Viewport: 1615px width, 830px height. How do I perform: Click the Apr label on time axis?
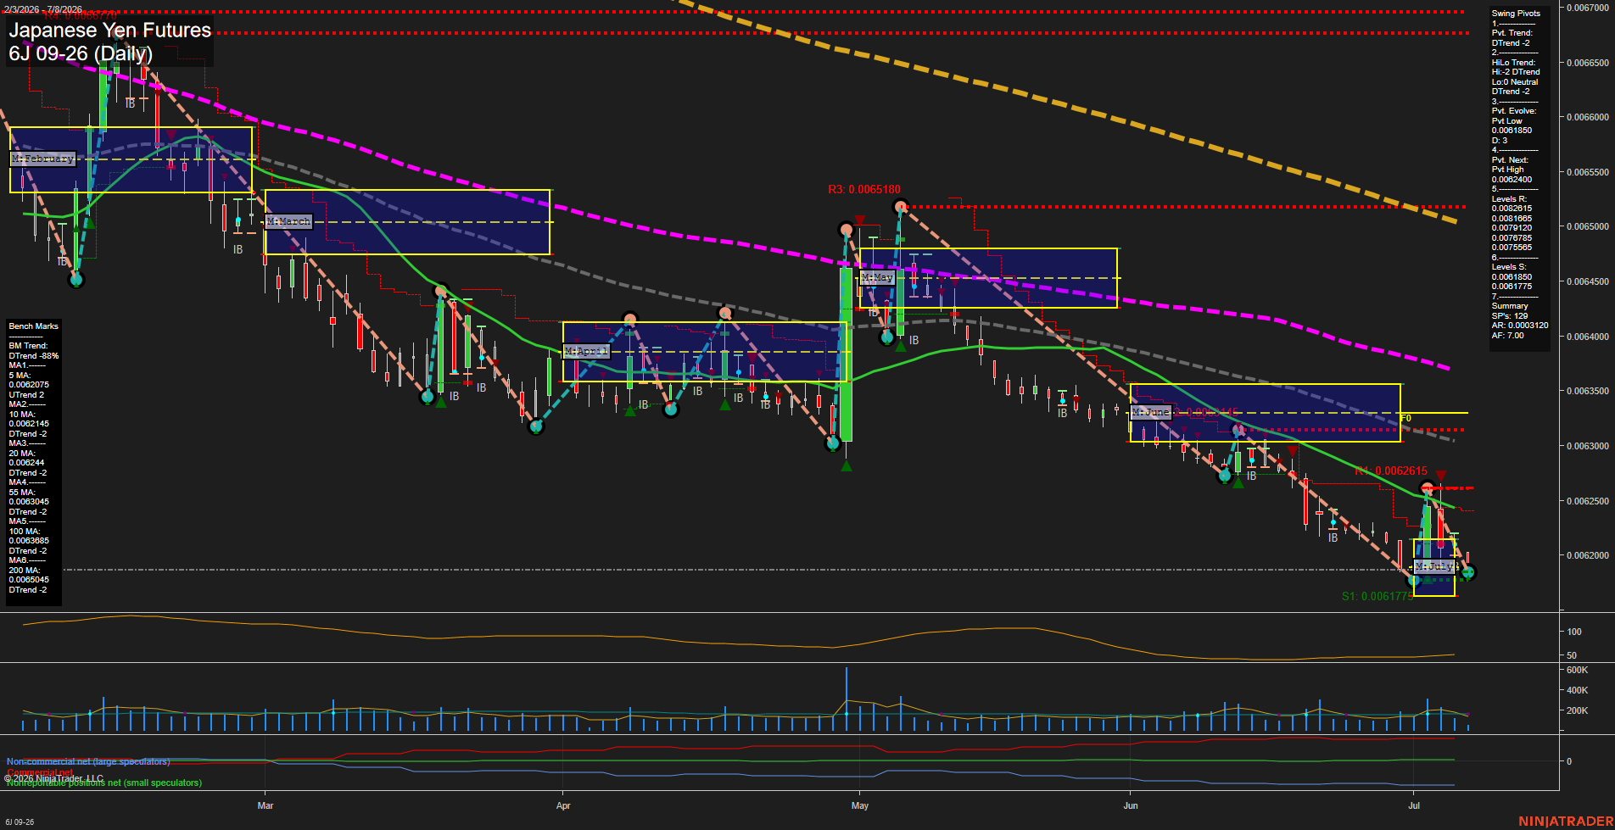tap(563, 806)
